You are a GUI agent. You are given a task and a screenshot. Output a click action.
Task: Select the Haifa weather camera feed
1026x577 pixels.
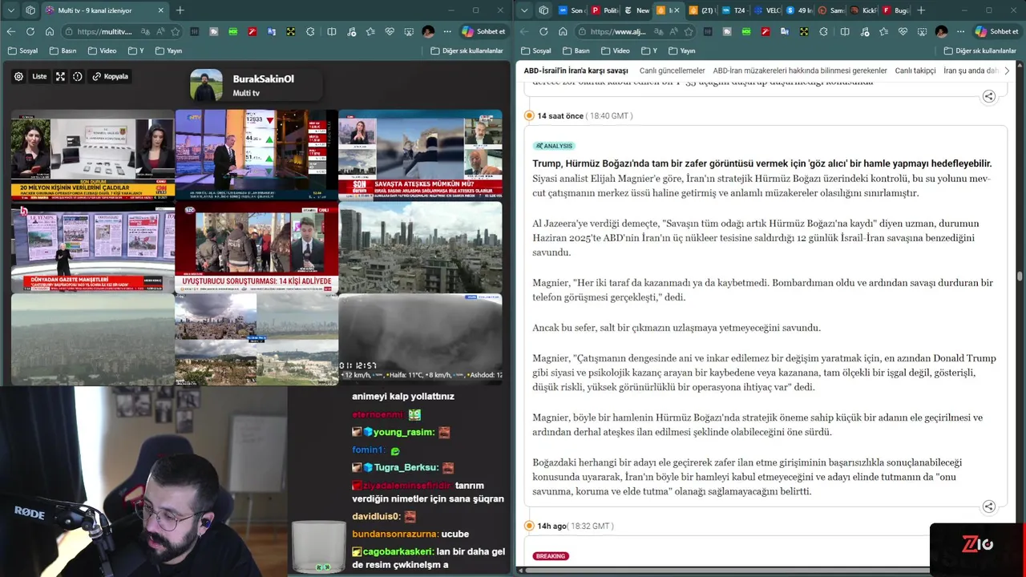(x=420, y=340)
